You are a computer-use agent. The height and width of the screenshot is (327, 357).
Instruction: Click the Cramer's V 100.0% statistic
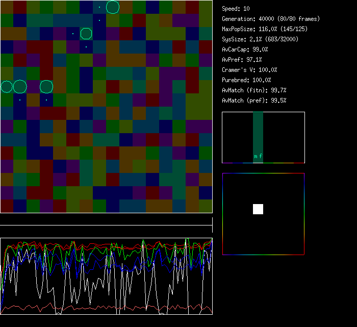(249, 70)
